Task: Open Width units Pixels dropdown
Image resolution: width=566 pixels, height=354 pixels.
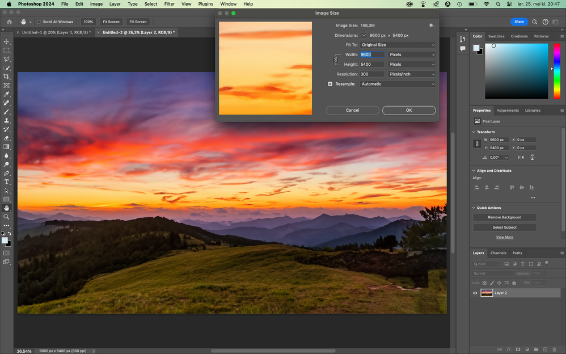Action: click(x=412, y=54)
